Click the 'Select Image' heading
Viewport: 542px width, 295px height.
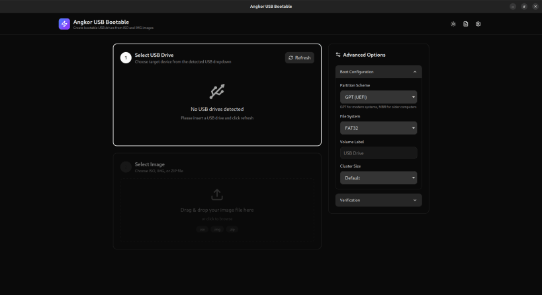coord(150,164)
